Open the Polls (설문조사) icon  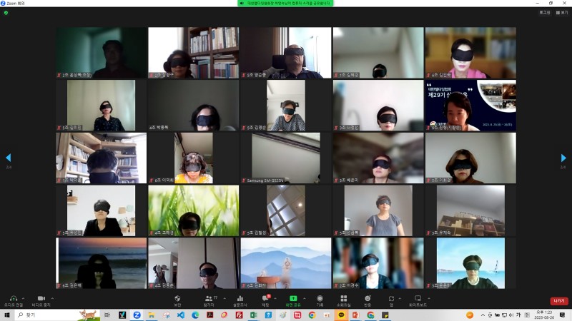tap(240, 300)
